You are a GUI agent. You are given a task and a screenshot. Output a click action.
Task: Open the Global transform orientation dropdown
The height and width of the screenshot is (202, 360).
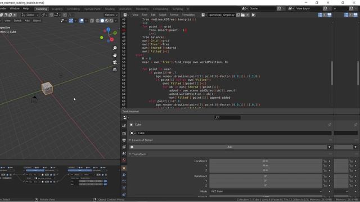(x=30, y=15)
